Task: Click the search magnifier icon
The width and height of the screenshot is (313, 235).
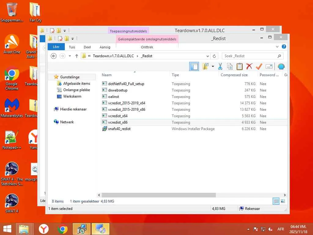Action: pos(279,56)
